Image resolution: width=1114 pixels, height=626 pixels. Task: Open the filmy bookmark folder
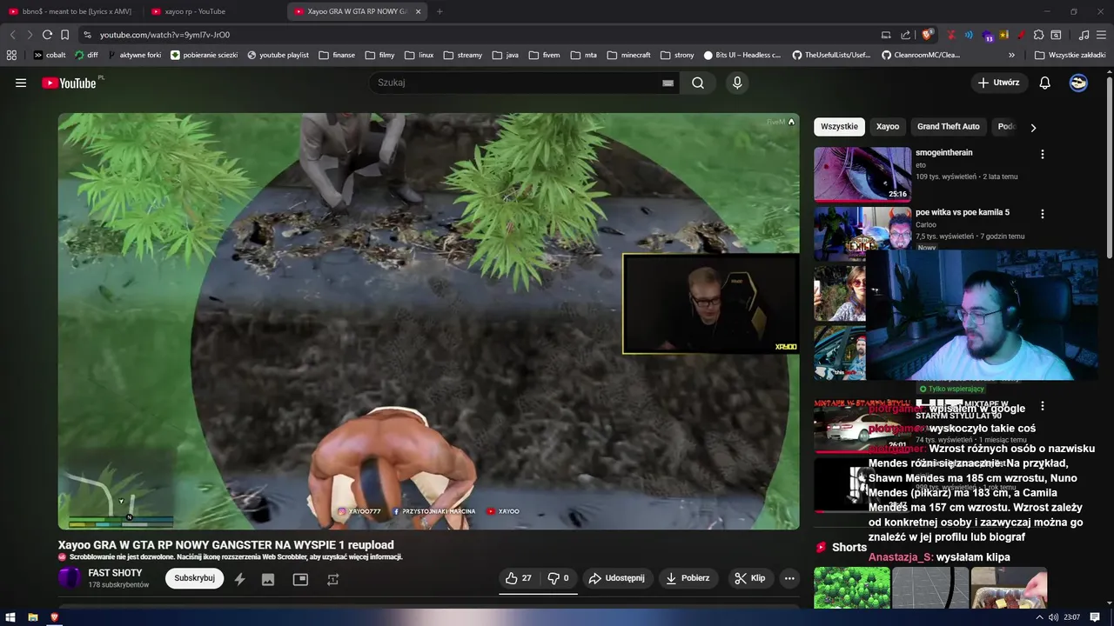point(379,55)
